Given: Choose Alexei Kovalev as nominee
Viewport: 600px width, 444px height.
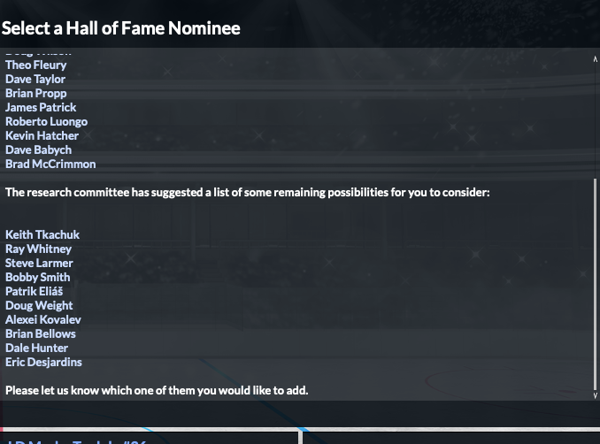Looking at the screenshot, I should [x=43, y=319].
